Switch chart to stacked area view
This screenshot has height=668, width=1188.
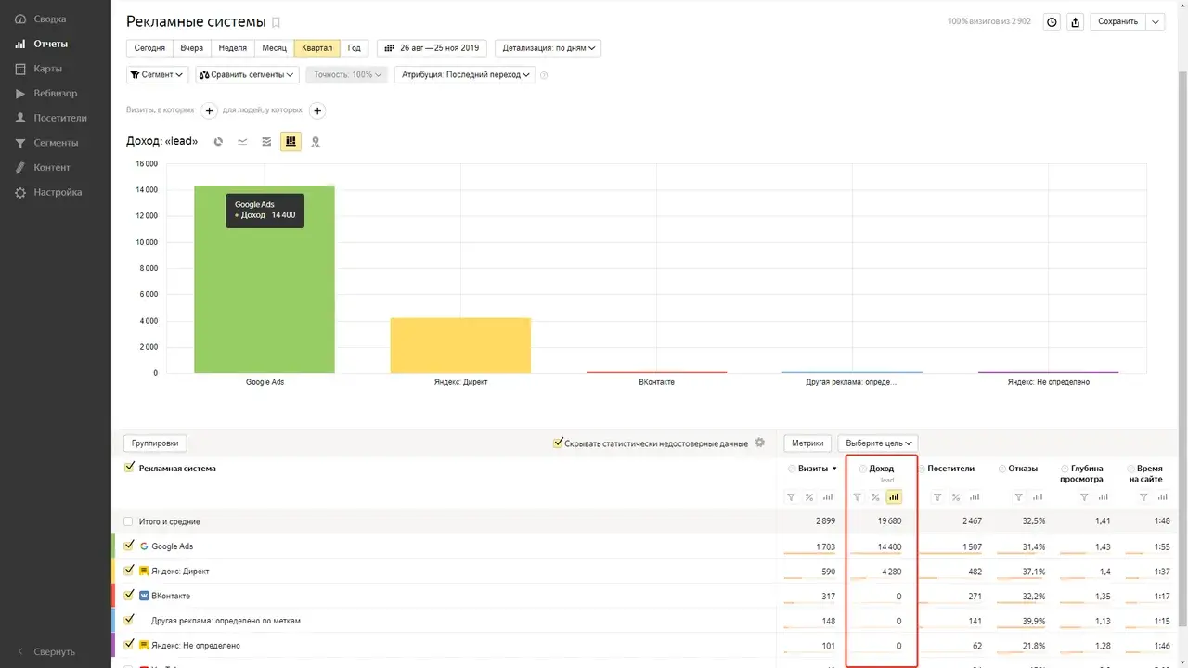click(x=266, y=142)
